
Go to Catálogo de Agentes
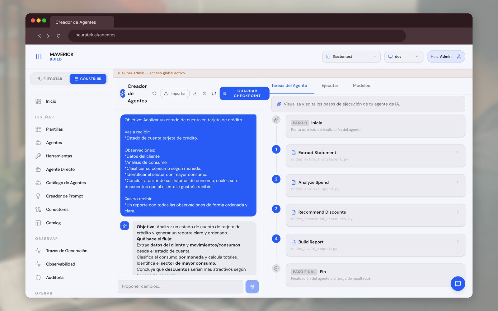(x=66, y=183)
